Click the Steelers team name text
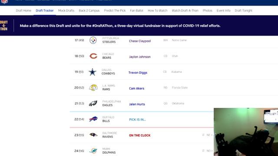The height and width of the screenshot is (156, 278). [x=109, y=42]
